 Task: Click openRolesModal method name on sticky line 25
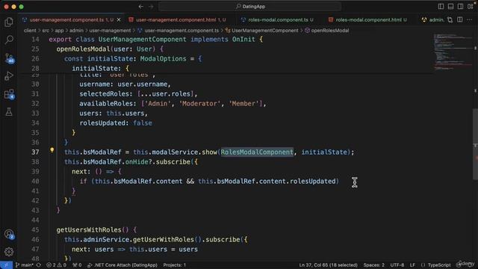(x=83, y=49)
